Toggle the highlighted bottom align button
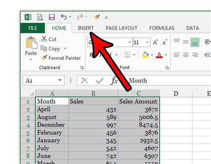The image size is (211, 164). pyautogui.click(x=195, y=42)
